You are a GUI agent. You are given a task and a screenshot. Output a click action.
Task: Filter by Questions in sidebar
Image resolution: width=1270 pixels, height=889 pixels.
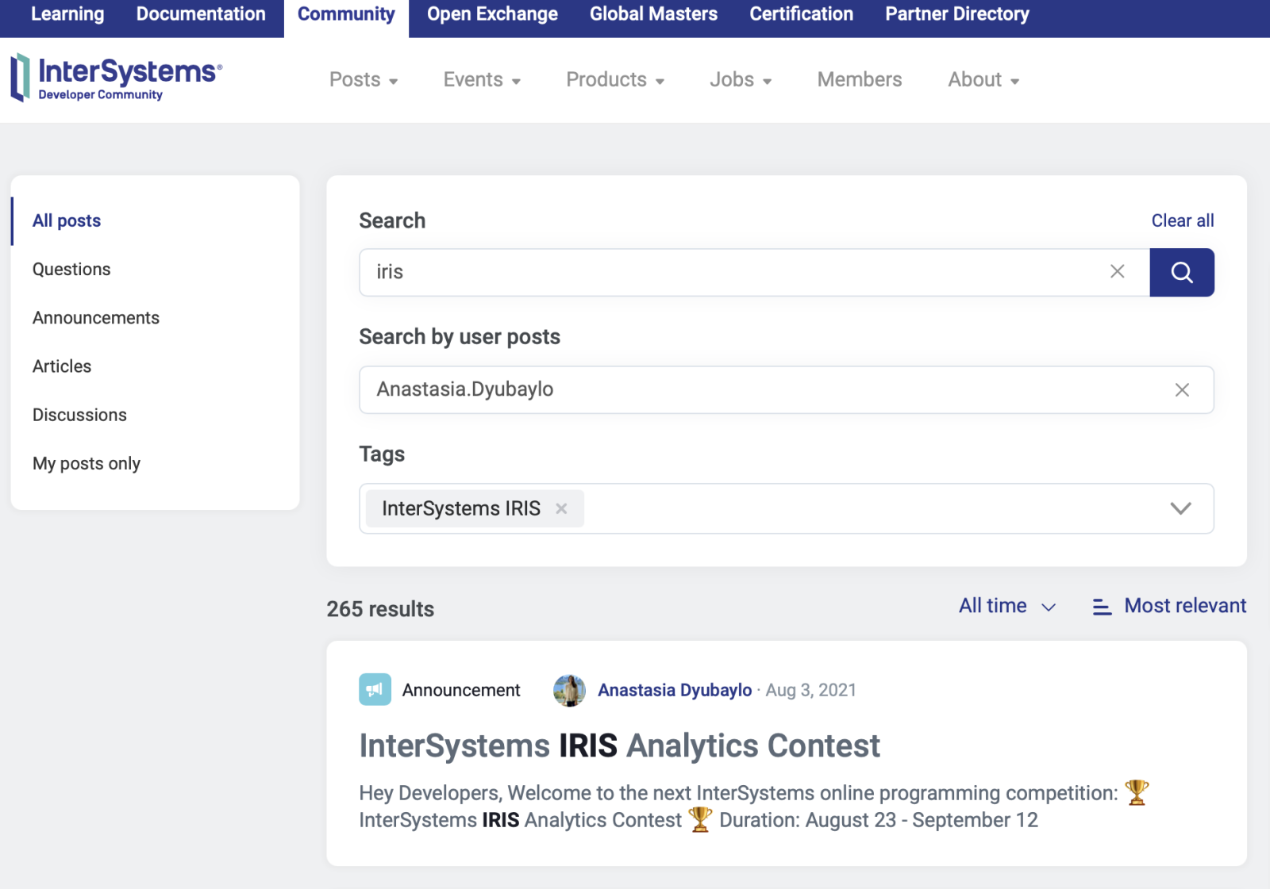coord(71,270)
